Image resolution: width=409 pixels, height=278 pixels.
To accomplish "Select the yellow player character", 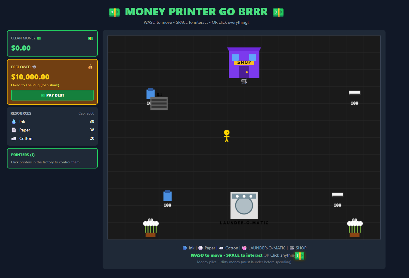I will click(x=226, y=136).
